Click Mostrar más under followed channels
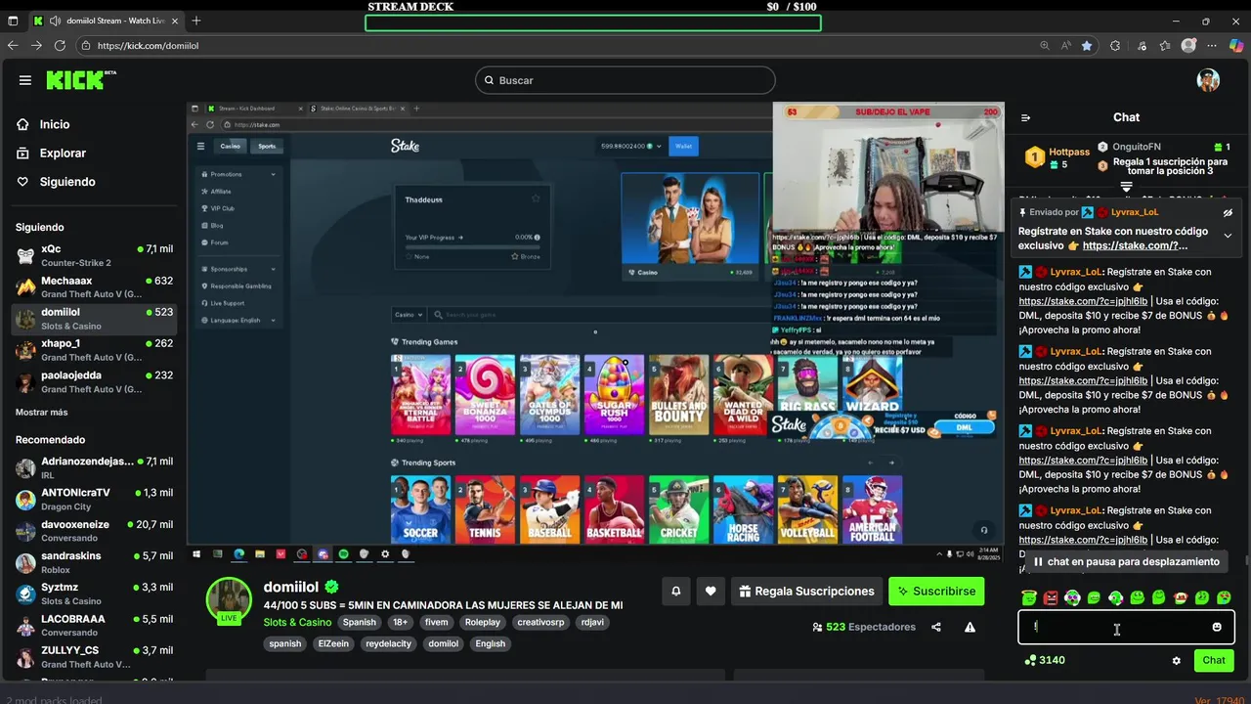Viewport: 1251px width, 704px height. click(x=42, y=413)
